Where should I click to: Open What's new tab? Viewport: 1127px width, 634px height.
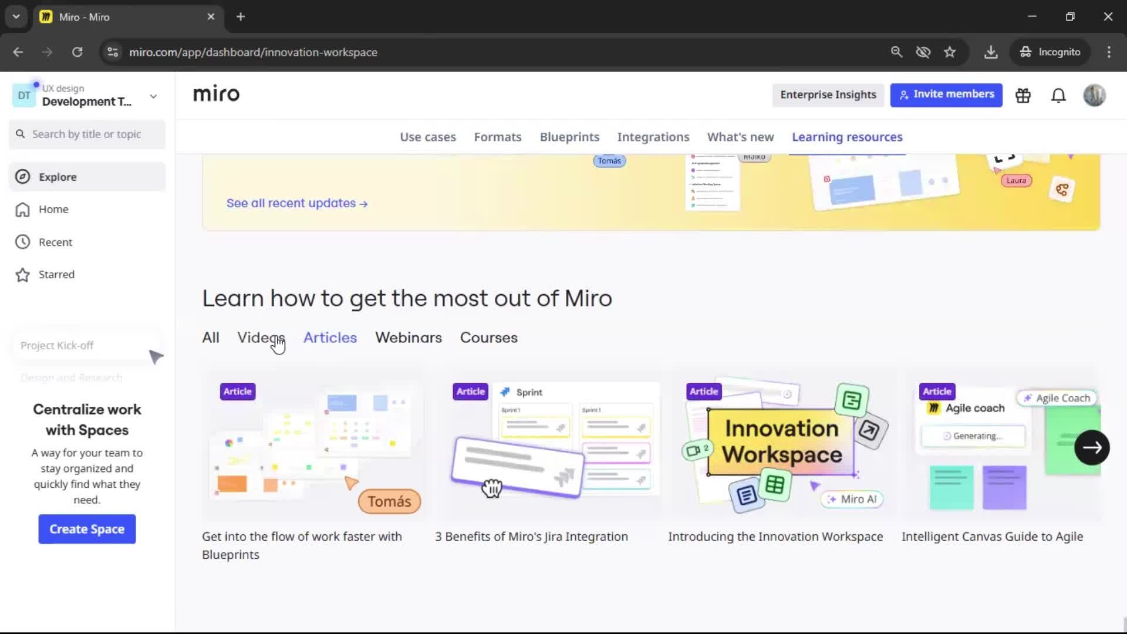click(x=740, y=137)
